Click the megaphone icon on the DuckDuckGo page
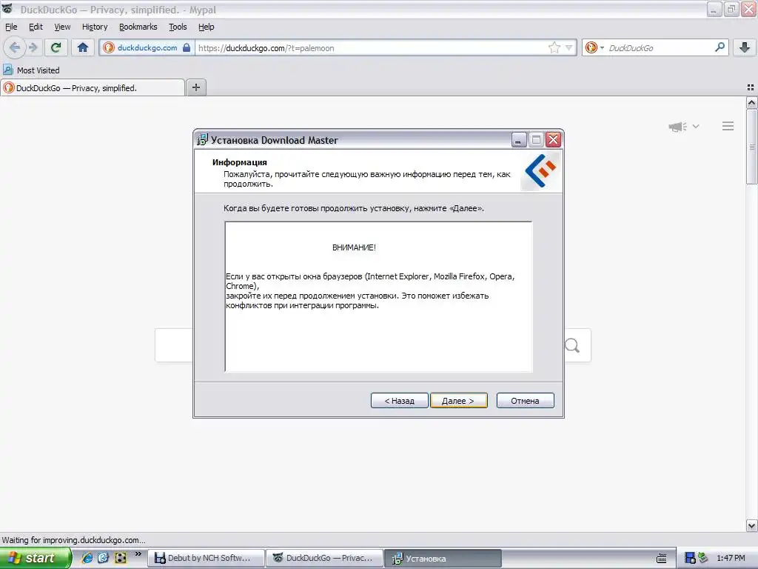 tap(677, 126)
